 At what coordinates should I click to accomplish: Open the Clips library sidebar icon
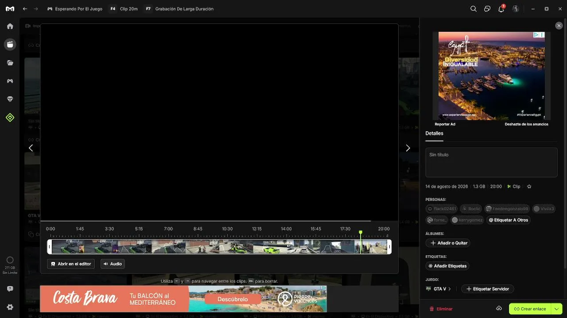pyautogui.click(x=10, y=45)
